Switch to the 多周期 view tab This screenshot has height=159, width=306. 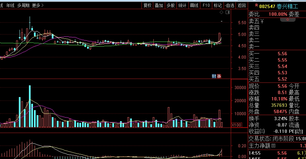pos(23,5)
